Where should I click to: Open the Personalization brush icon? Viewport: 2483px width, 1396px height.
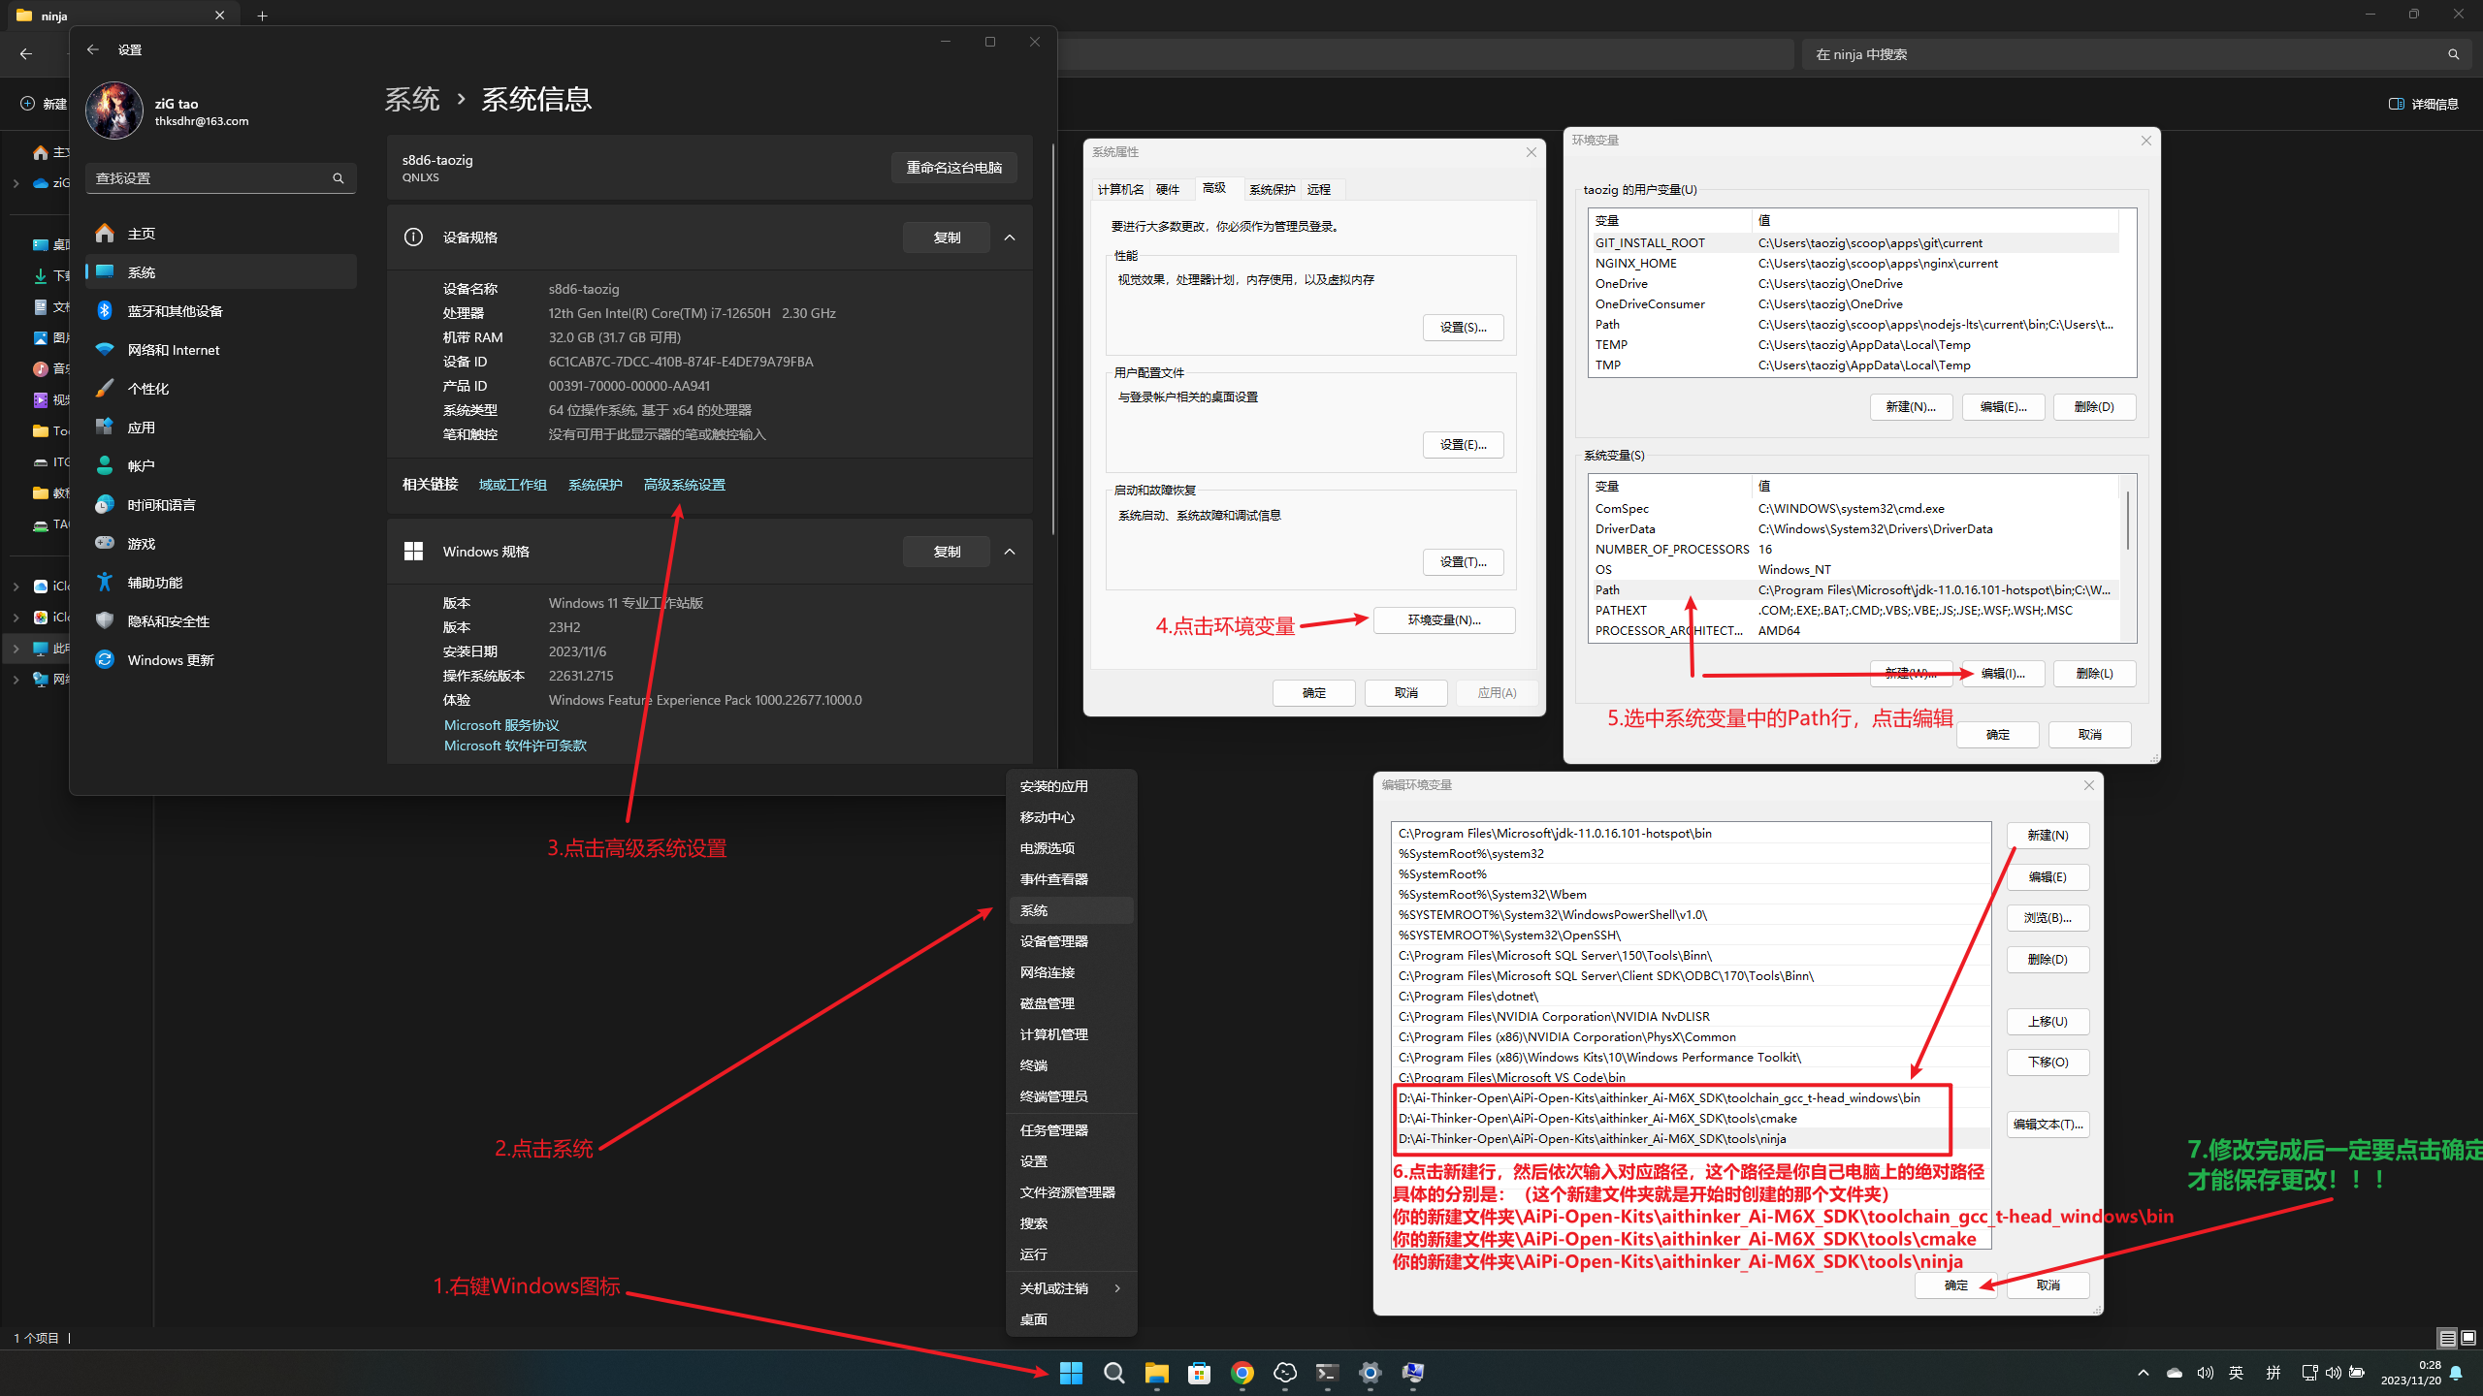pyautogui.click(x=105, y=389)
